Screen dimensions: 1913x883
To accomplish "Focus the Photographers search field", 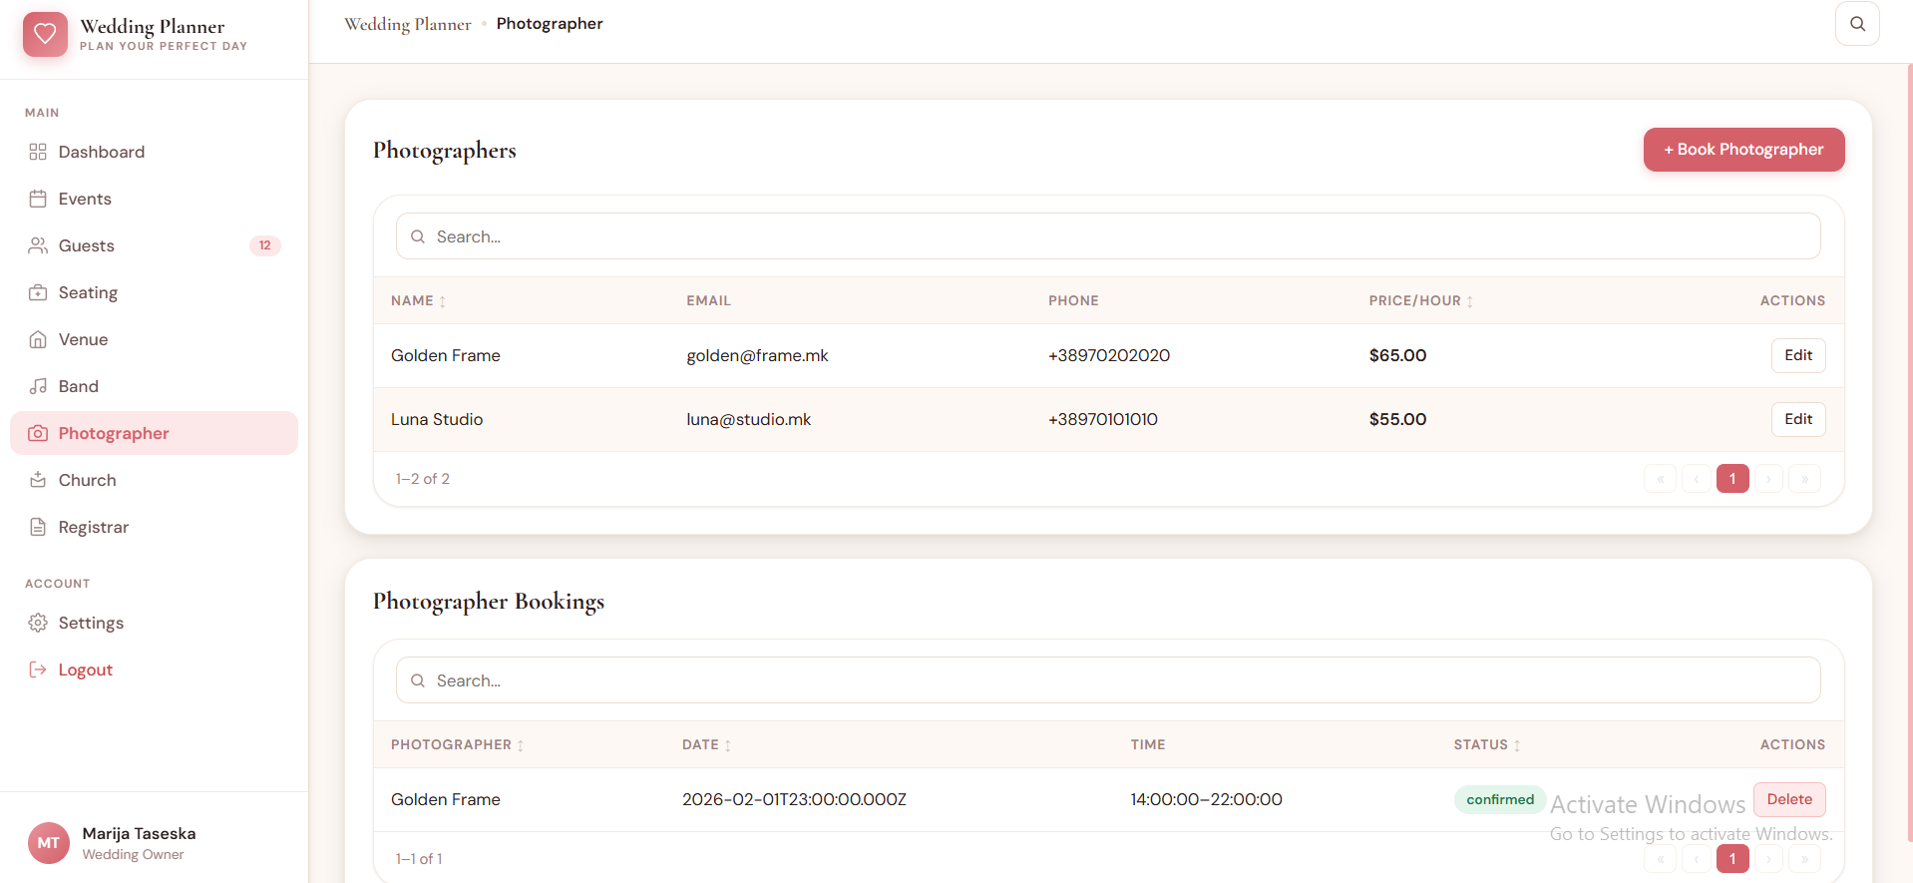I will (1107, 236).
